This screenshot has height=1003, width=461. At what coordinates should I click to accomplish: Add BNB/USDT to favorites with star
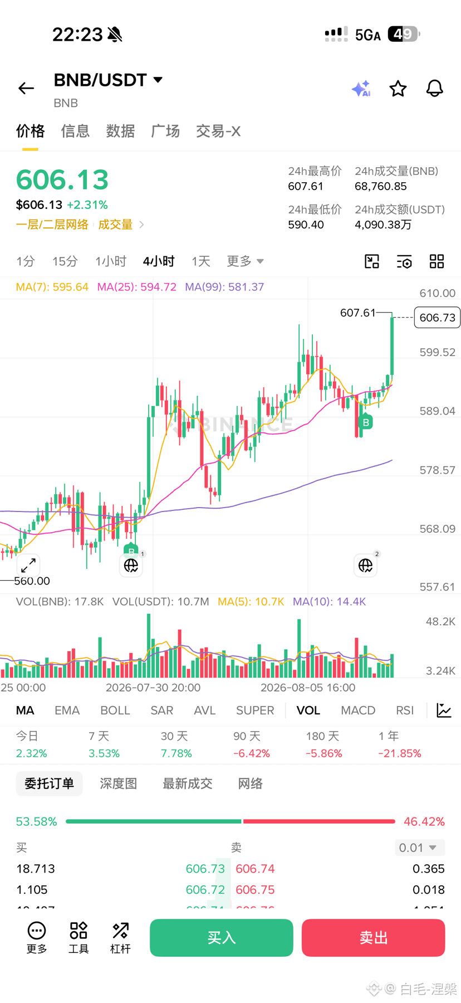coord(398,89)
